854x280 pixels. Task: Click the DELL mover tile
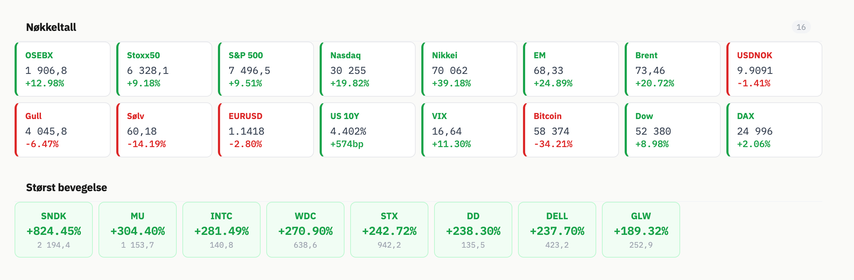tap(557, 230)
